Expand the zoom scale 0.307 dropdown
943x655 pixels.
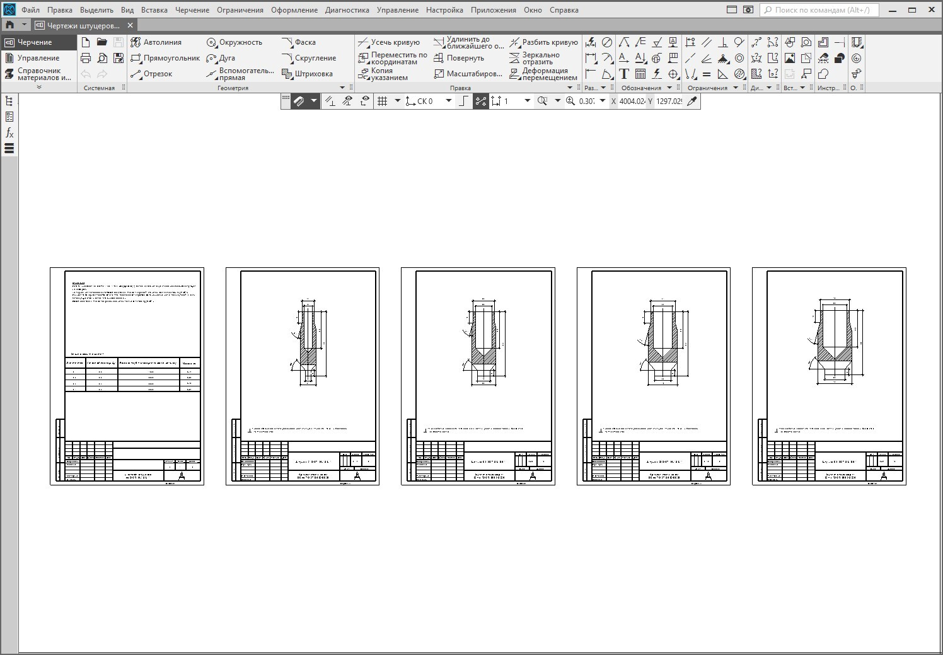(x=603, y=101)
